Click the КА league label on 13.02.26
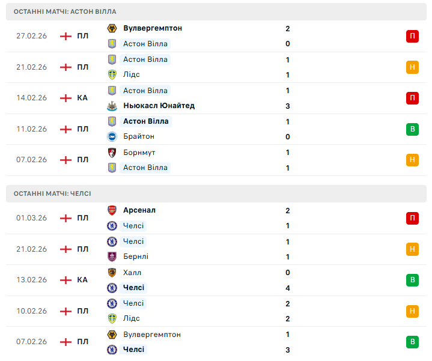This screenshot has width=432, height=361. [82, 280]
